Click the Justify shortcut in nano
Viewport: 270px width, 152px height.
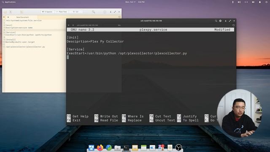point(187,117)
